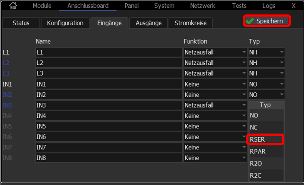Open the Netzwerk menu
This screenshot has width=304, height=185.
point(203,6)
